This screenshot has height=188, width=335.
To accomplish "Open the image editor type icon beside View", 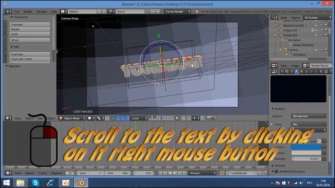I will point(274,66).
